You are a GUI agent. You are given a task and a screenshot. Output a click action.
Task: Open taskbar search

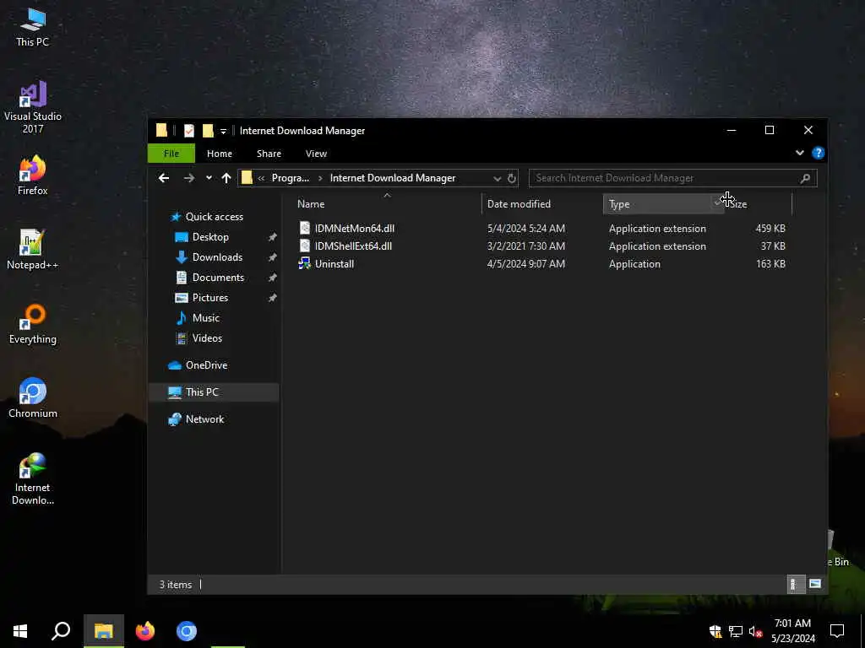coord(61,631)
